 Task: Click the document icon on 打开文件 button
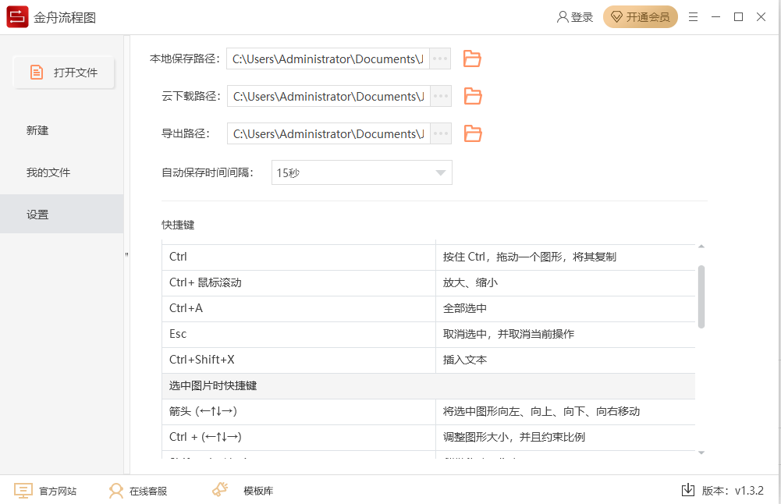37,71
